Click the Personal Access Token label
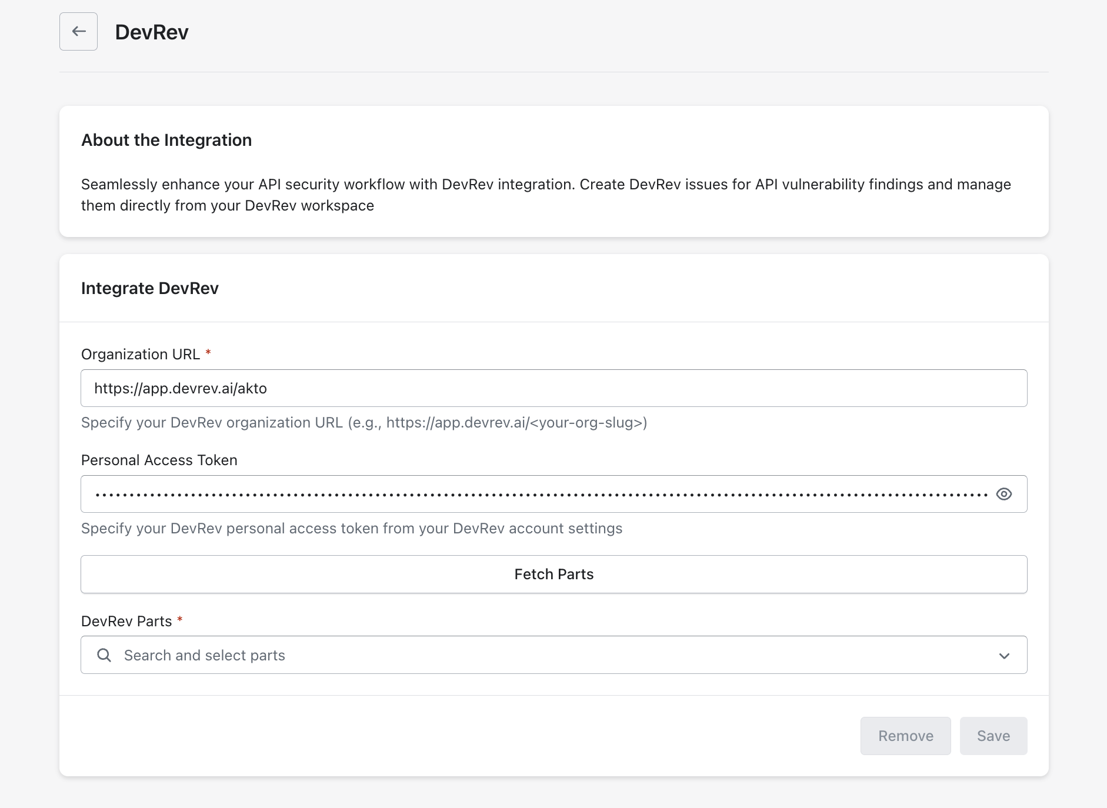Viewport: 1107px width, 808px height. (x=159, y=460)
